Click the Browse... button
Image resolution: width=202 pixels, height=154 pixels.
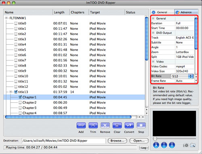pyautogui.click(x=117, y=141)
